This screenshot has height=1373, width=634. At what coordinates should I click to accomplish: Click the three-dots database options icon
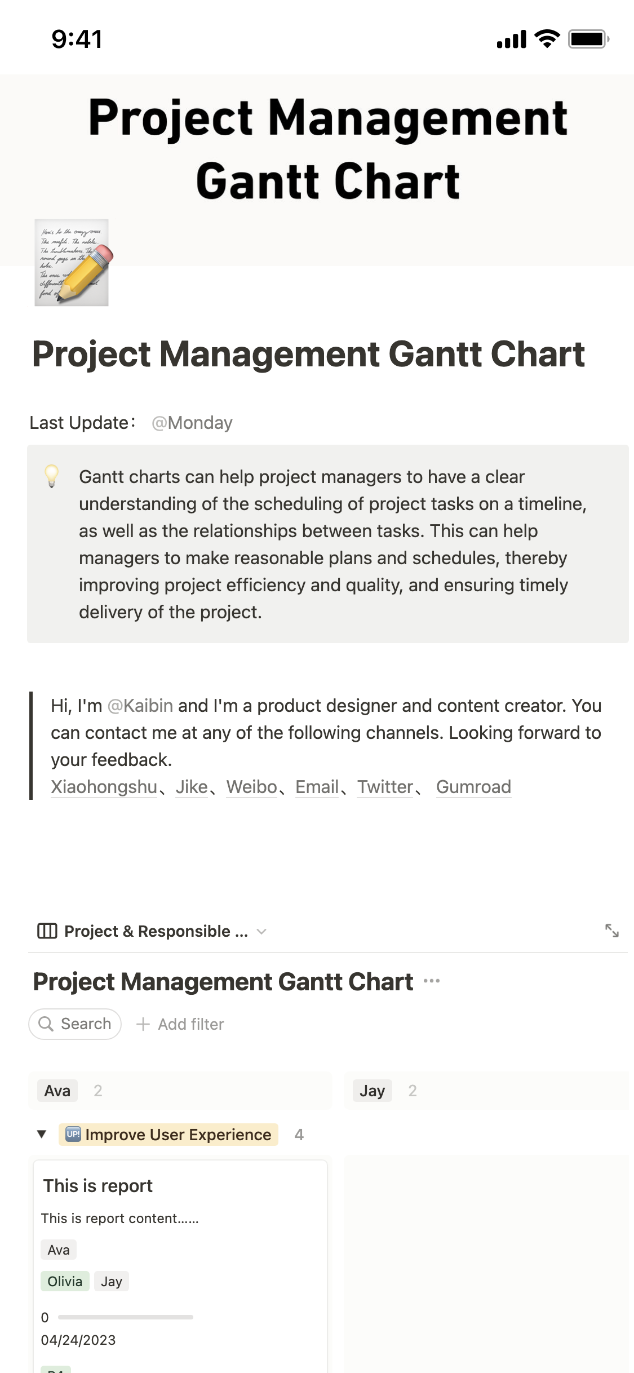[x=432, y=981]
